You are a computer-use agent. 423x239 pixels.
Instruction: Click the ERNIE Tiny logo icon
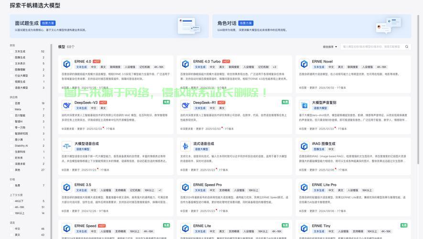point(304,228)
